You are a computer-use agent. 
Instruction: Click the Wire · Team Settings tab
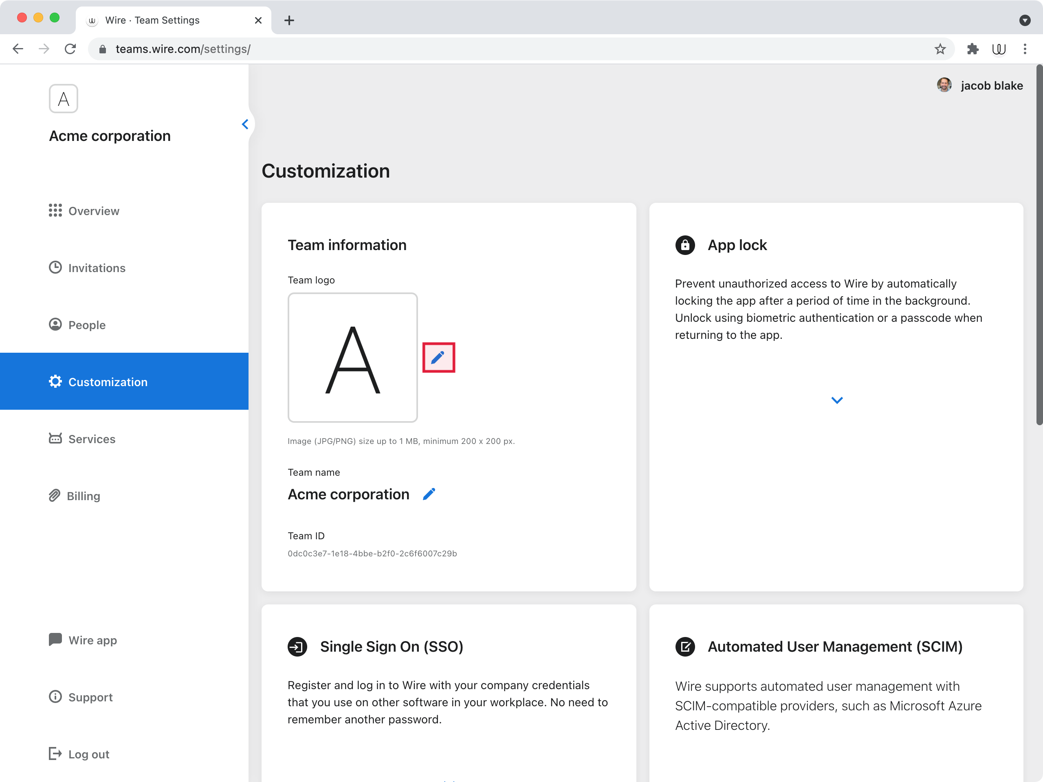pyautogui.click(x=174, y=20)
